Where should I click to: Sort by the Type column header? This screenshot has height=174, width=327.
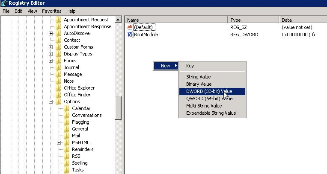coord(253,20)
